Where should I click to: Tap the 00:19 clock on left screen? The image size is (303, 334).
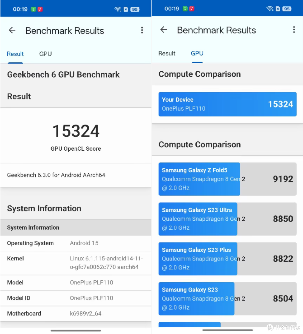[x=20, y=9]
